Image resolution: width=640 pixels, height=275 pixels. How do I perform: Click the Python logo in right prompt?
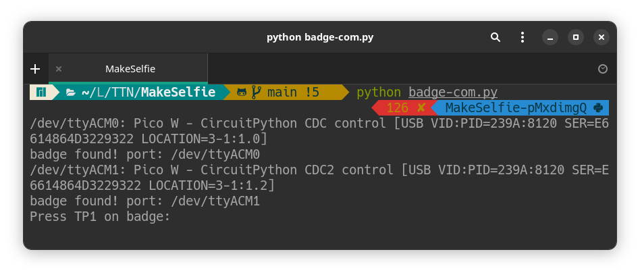pos(598,107)
